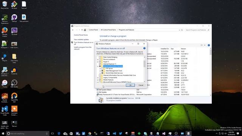Select the GeForce Experience desktop icon
Viewport: 242px width, 136px height.
(5, 19)
